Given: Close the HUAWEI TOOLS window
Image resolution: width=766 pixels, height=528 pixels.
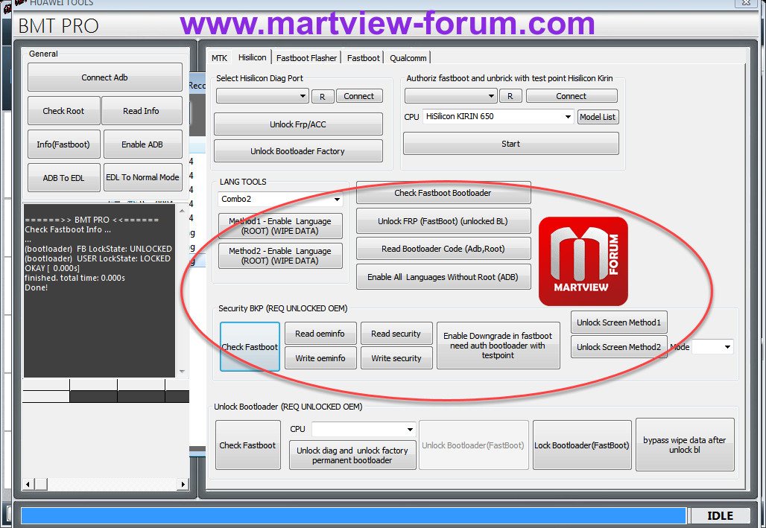Looking at the screenshot, I should click(x=747, y=2).
